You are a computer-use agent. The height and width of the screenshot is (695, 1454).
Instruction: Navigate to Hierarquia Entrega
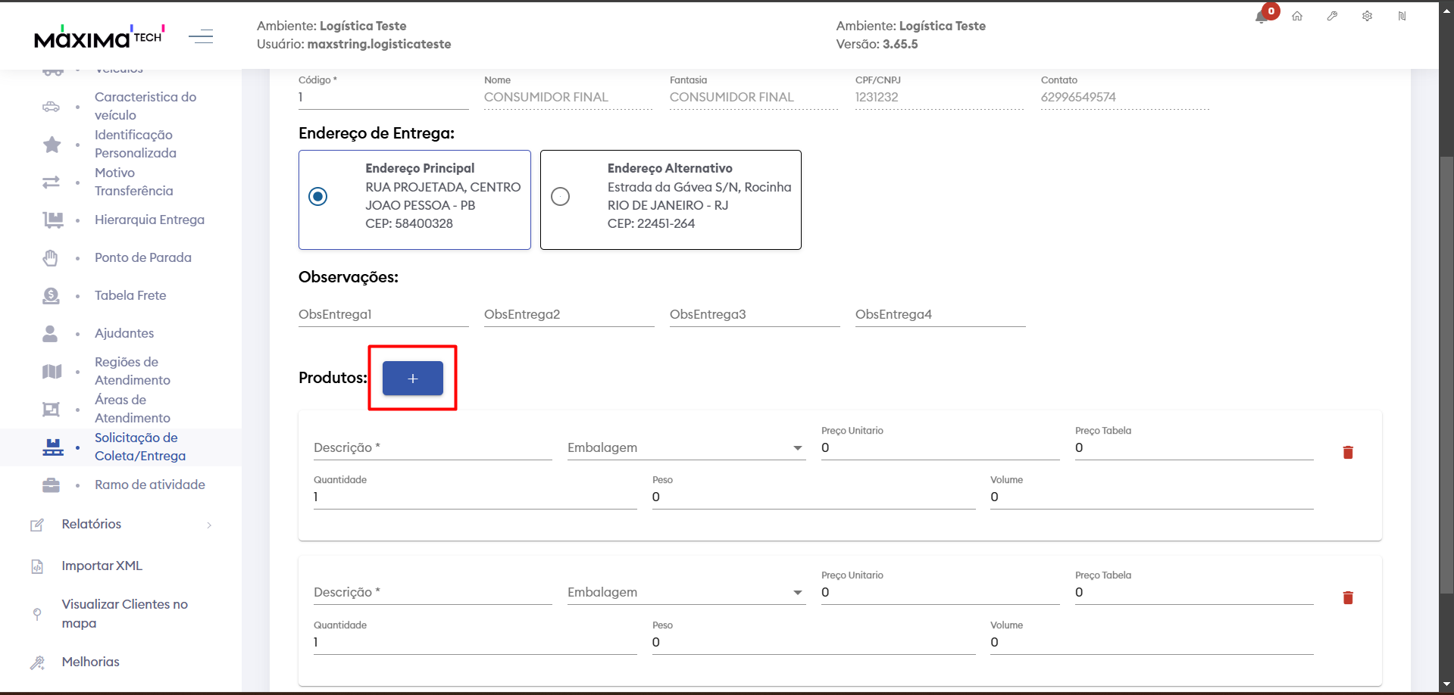pos(149,220)
